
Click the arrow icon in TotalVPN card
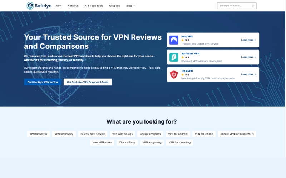pos(256,74)
